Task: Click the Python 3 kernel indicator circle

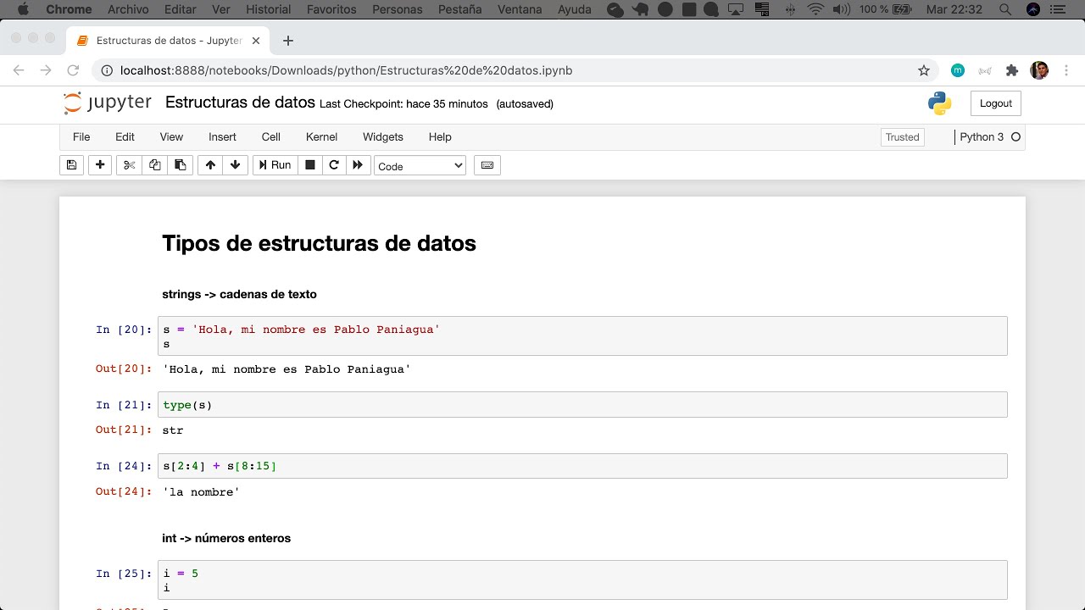Action: click(1015, 136)
